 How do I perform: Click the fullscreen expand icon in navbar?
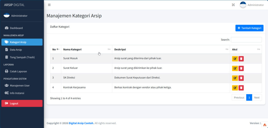(x=233, y=5)
